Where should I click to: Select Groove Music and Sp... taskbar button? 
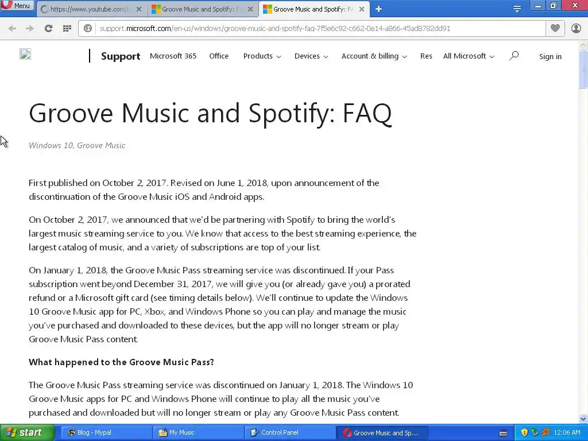[382, 433]
